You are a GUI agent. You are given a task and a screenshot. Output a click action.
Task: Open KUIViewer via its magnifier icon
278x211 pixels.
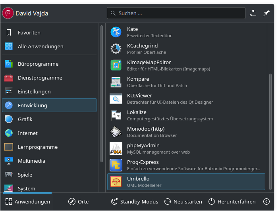116,99
